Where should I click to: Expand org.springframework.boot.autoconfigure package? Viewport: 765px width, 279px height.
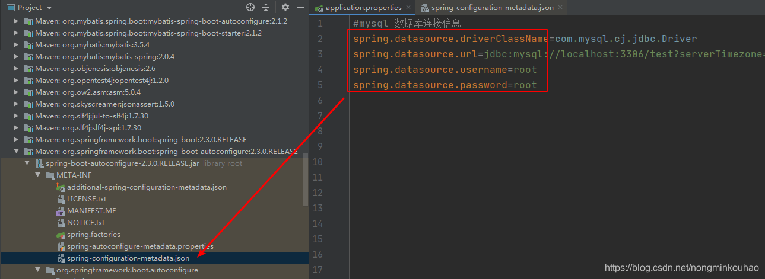point(37,270)
